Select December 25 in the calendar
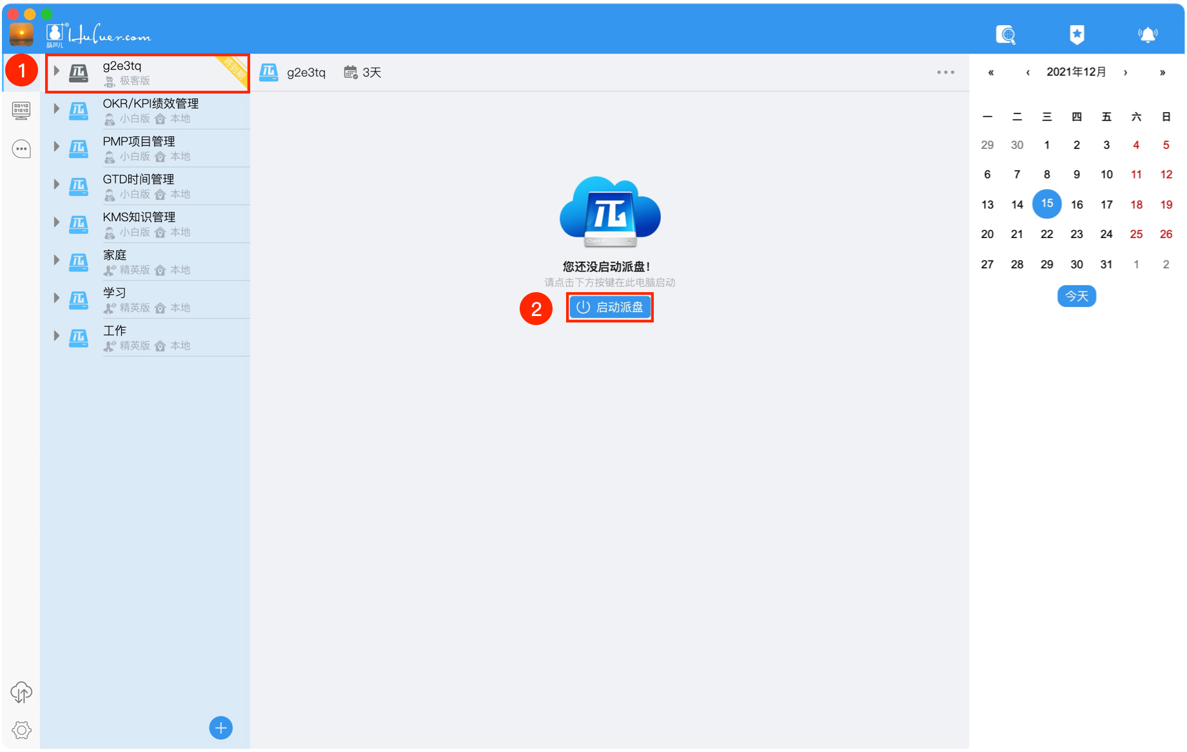 coord(1136,234)
